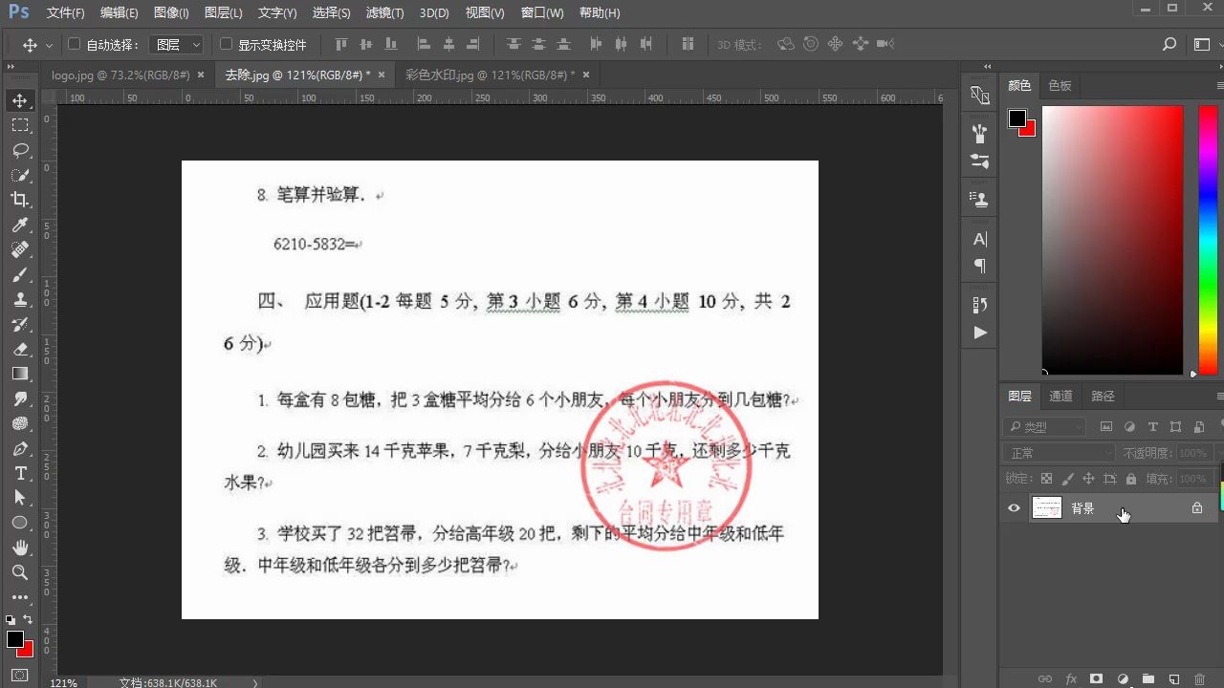
Task: Select the Brush tool
Action: [19, 274]
